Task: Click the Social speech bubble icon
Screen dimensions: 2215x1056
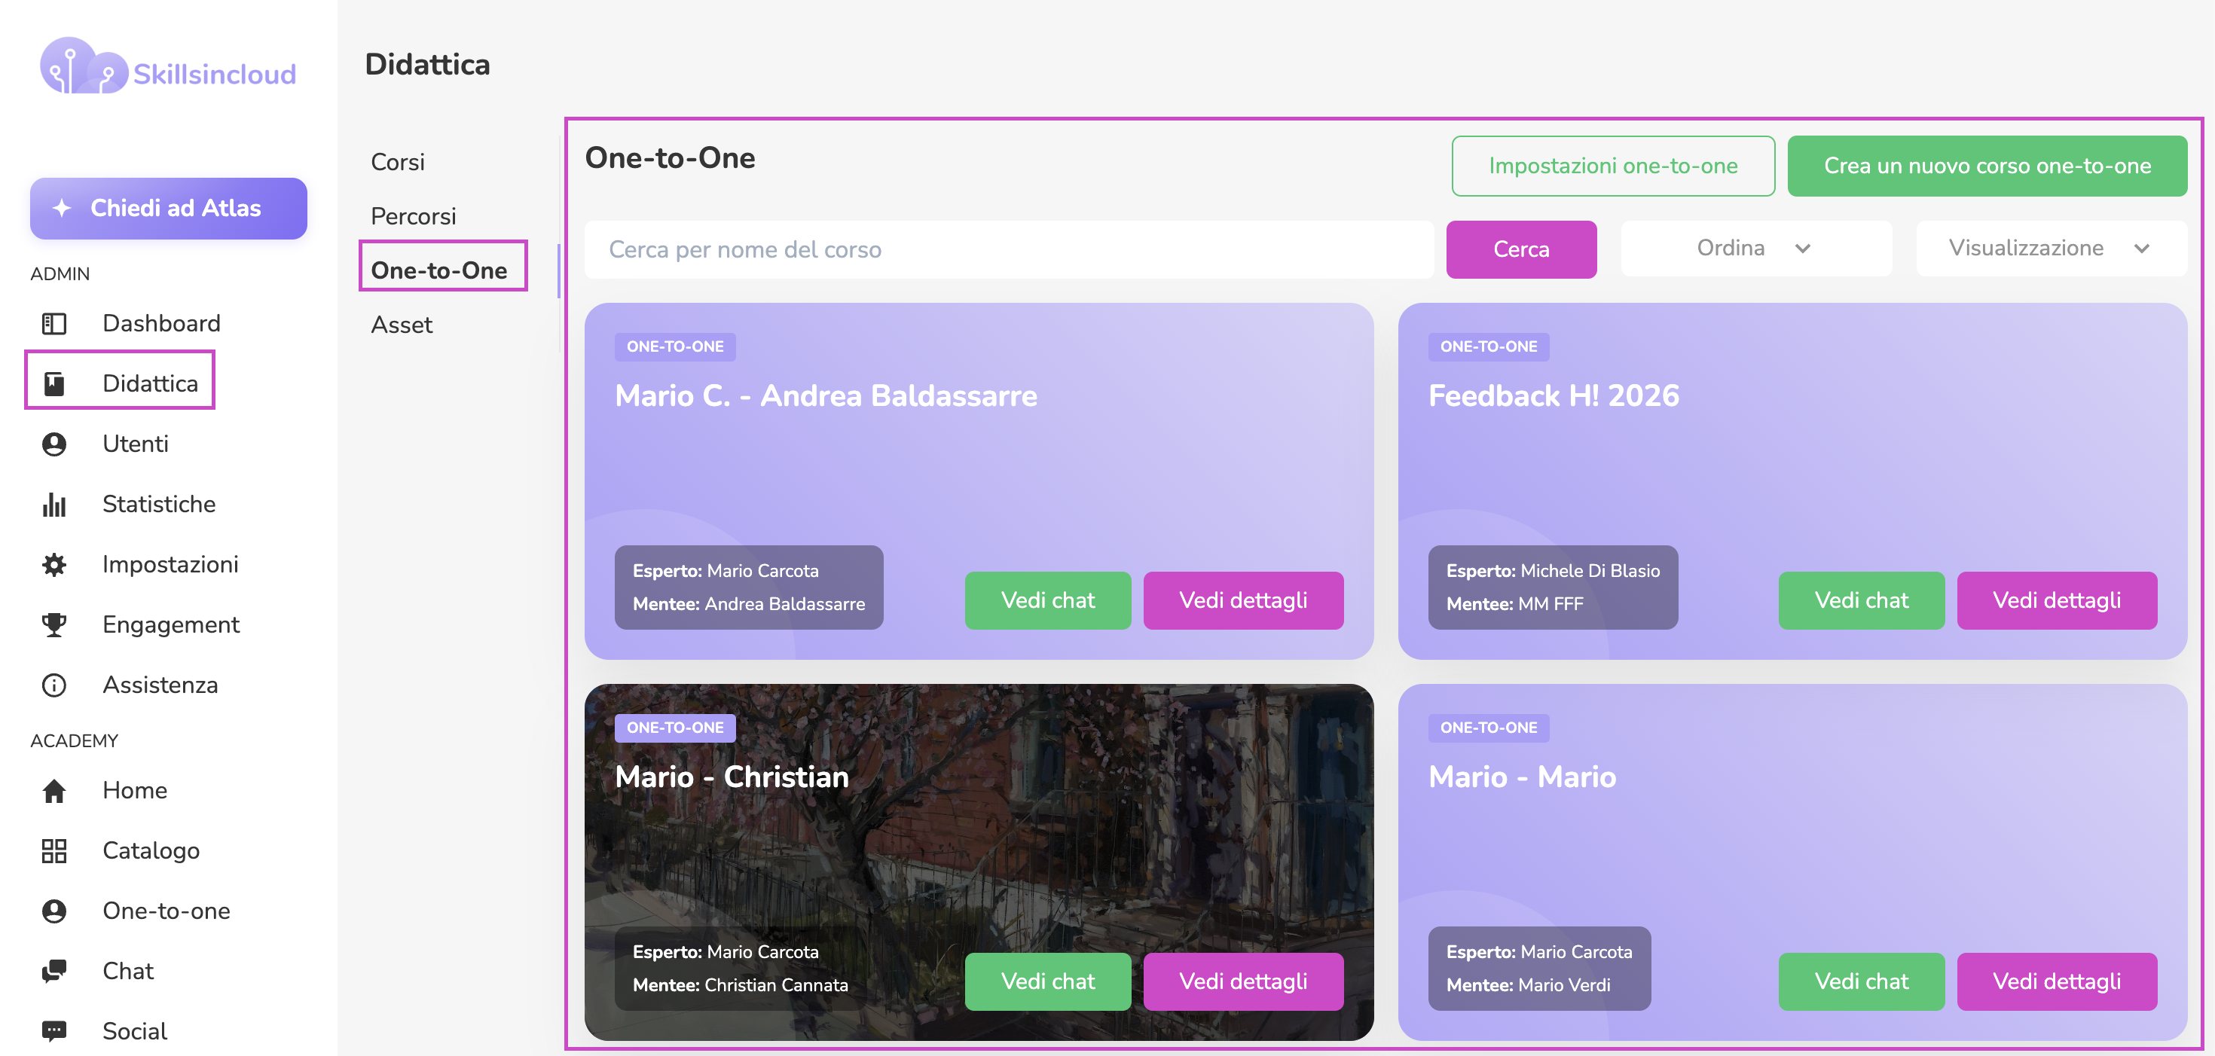Action: click(54, 1031)
